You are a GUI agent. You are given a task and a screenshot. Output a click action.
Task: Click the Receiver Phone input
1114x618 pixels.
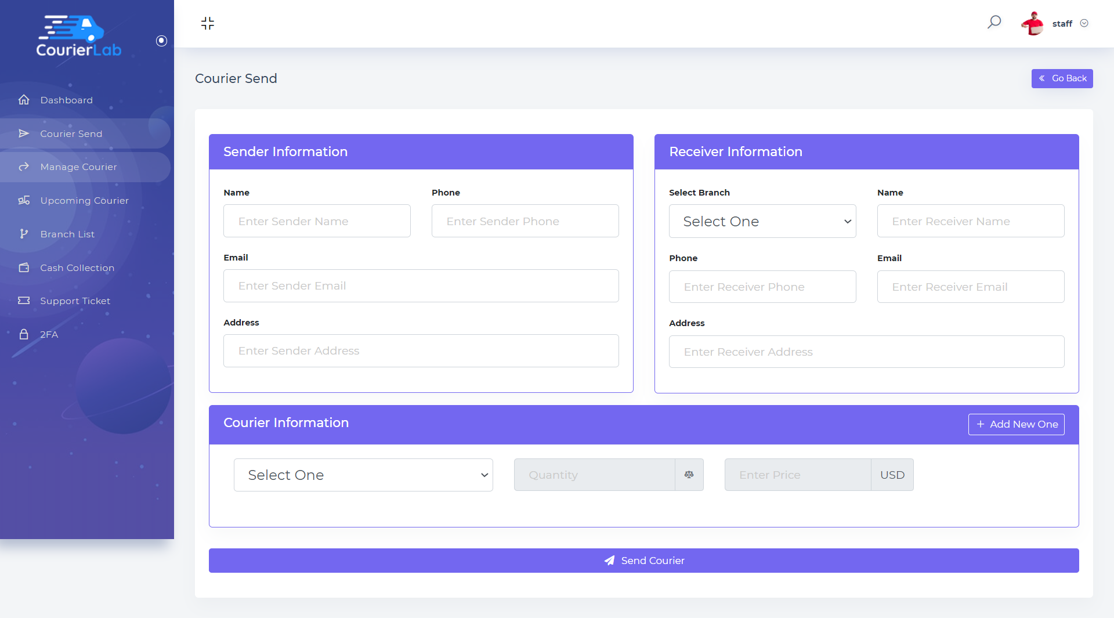[762, 287]
